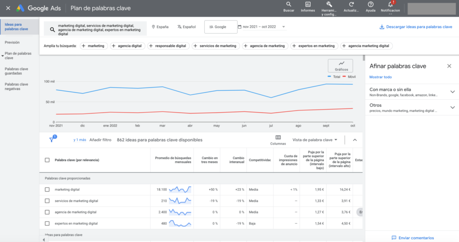Click the 'marketing digital' keyword text
This screenshot has height=242, width=459.
click(67, 190)
